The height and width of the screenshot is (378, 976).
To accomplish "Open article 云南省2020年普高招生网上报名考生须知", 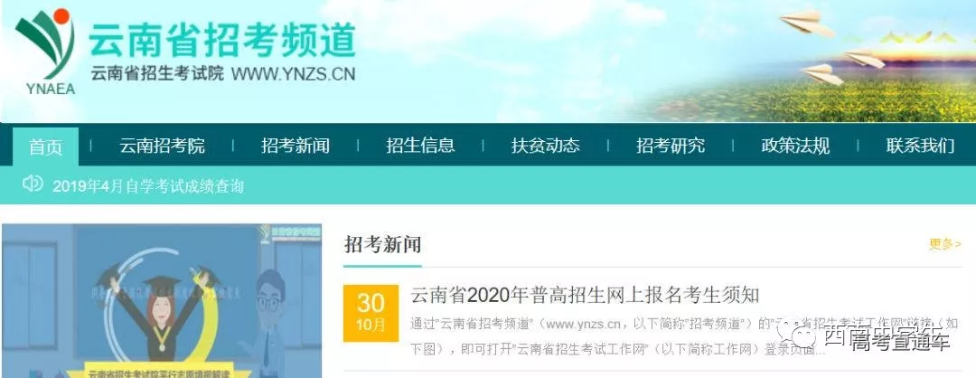I will coord(585,295).
